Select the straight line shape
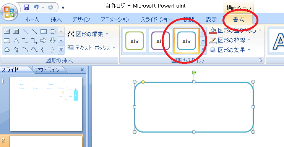The image size is (284, 147). click(25, 32)
